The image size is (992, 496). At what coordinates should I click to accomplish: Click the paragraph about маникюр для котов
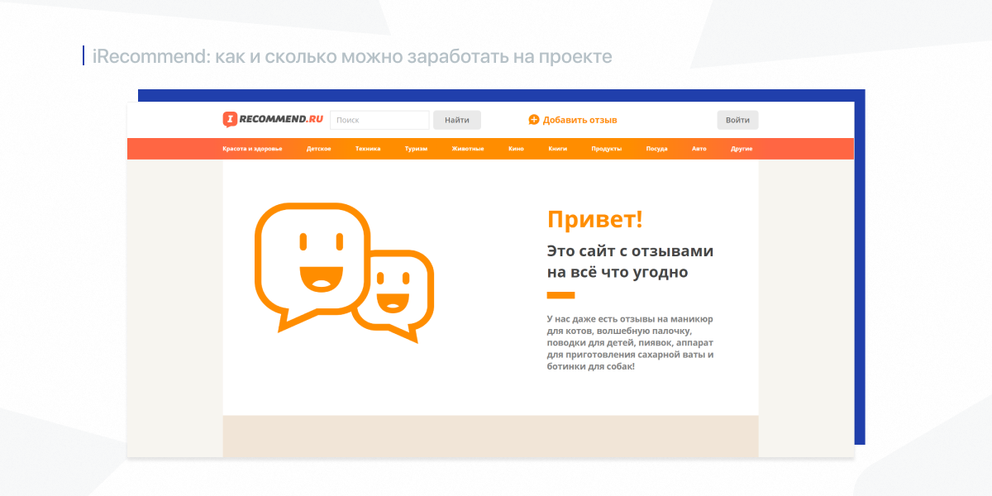coord(630,342)
